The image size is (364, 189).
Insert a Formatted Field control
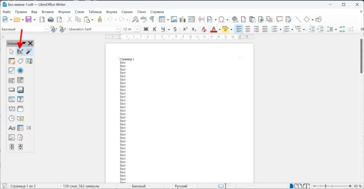coord(11,99)
